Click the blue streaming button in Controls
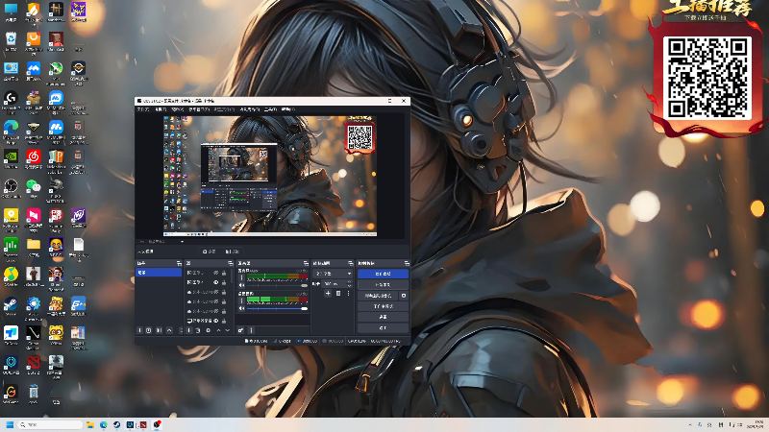Viewport: 769px width, 432px height. [x=384, y=274]
